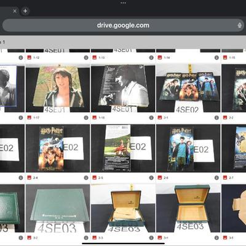This screenshot has width=246, height=246.
Task: Select file name 1-15
Action: pos(232,58)
